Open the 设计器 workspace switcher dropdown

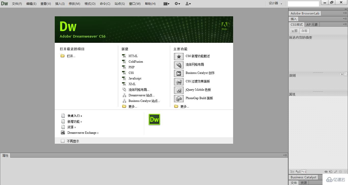tap(275, 3)
